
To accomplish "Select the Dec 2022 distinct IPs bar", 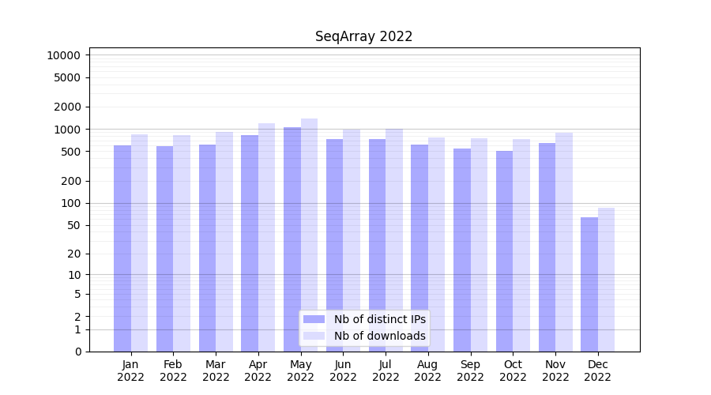I will point(589,284).
